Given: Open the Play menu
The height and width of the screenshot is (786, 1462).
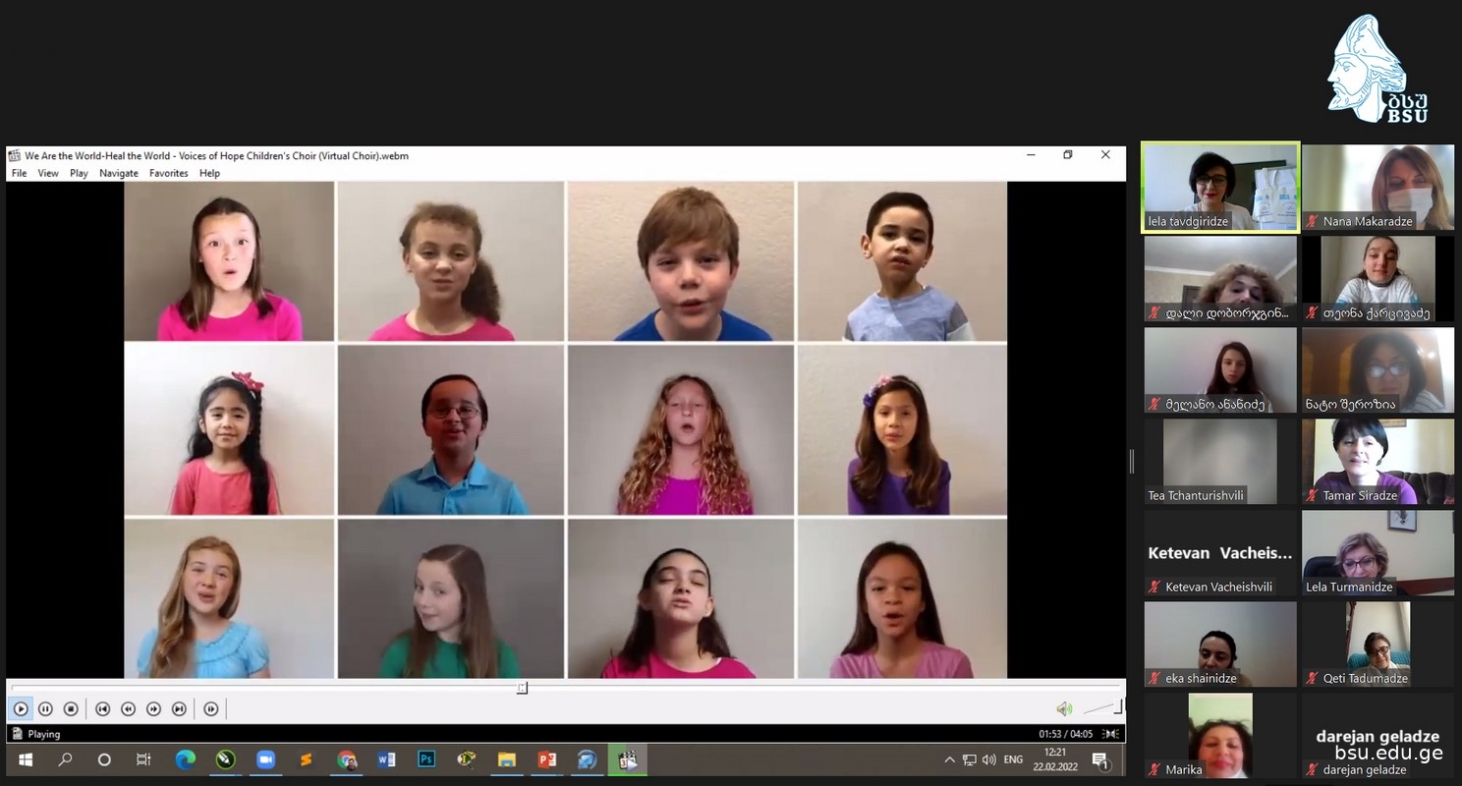Looking at the screenshot, I should coord(79,173).
